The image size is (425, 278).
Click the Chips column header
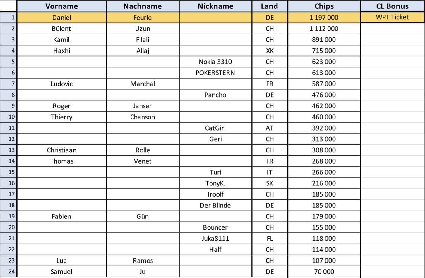point(324,6)
